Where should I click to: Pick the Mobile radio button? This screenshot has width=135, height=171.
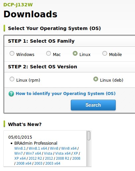(x=105, y=53)
